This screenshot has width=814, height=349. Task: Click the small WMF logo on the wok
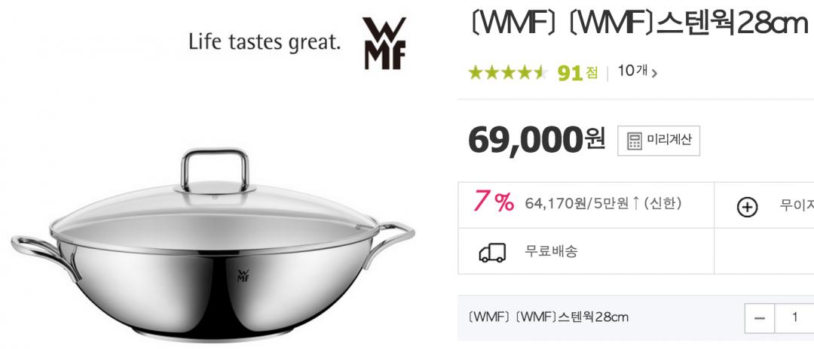(x=243, y=275)
